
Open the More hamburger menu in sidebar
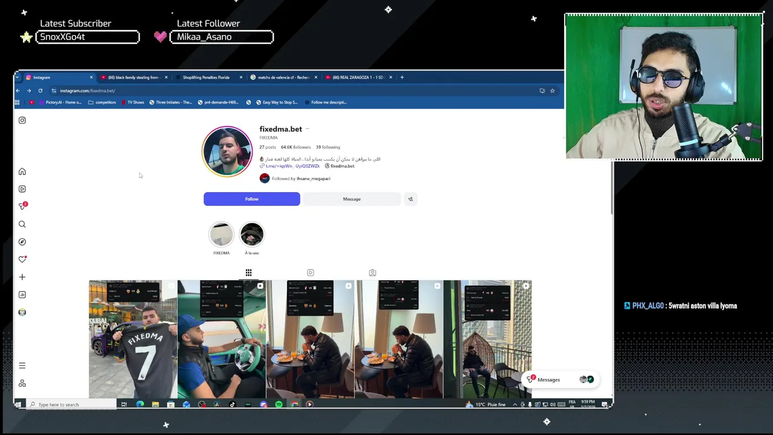pyautogui.click(x=22, y=366)
